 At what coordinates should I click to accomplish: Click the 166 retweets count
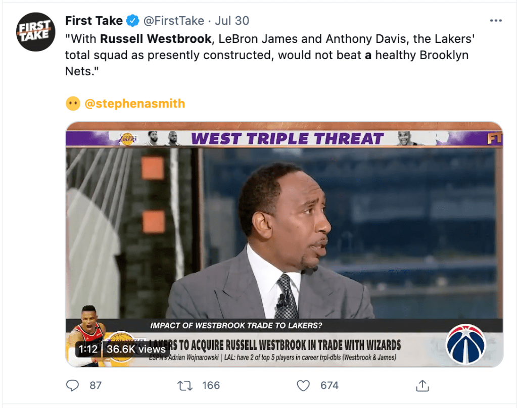click(211, 386)
